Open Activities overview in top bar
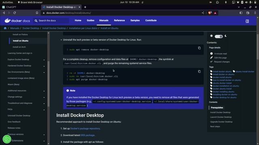The width and height of the screenshot is (259, 145). pyautogui.click(x=8, y=2)
